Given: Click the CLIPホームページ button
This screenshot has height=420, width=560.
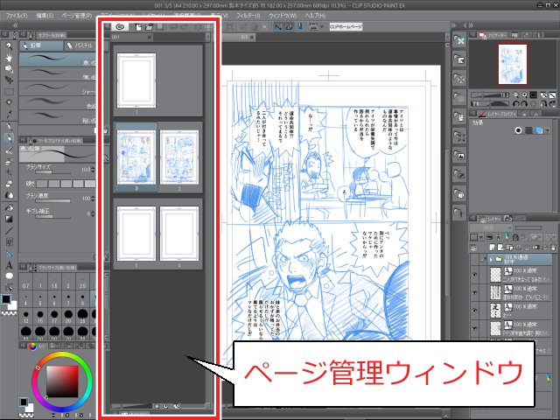Looking at the screenshot, I should coord(346,27).
